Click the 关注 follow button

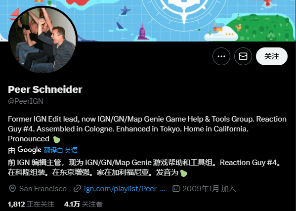click(272, 56)
